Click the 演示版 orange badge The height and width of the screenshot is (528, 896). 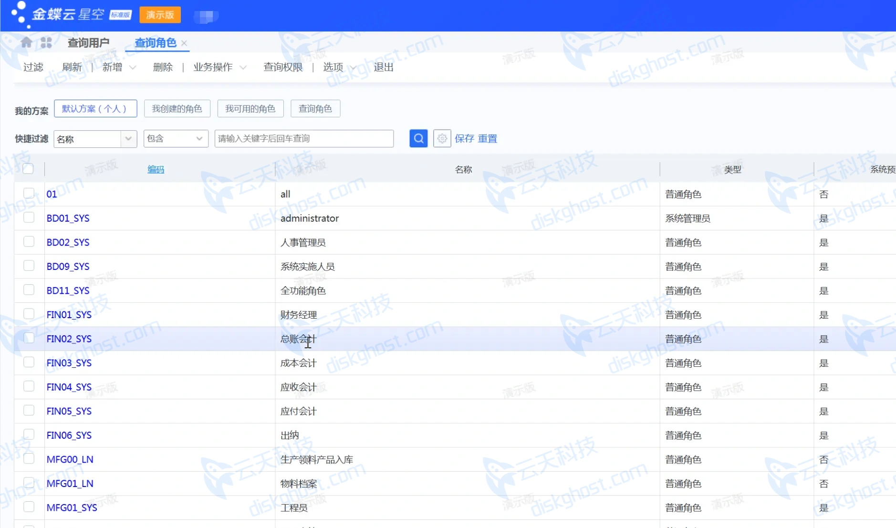point(160,15)
